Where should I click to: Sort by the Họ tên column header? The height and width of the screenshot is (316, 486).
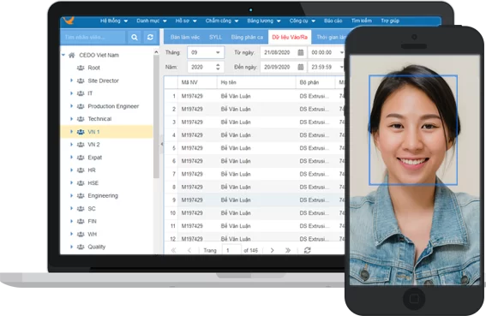pos(256,82)
